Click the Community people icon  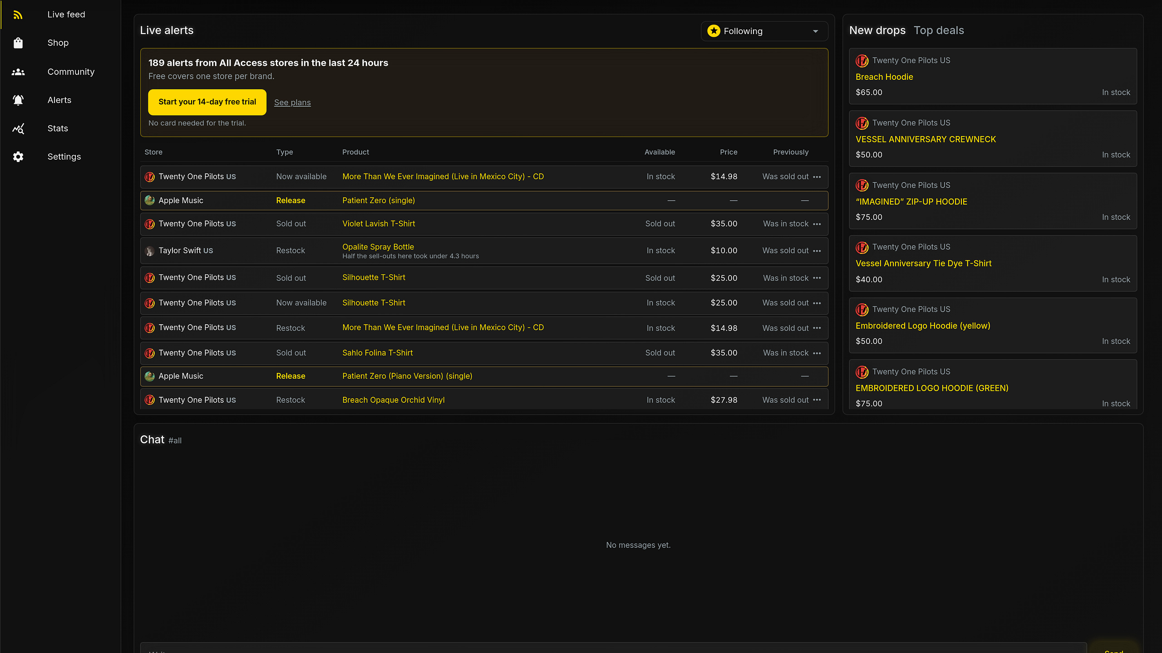[18, 72]
